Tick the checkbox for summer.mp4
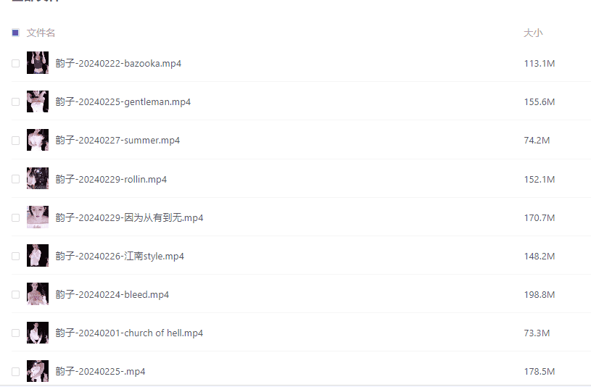591x387 pixels. (15, 141)
